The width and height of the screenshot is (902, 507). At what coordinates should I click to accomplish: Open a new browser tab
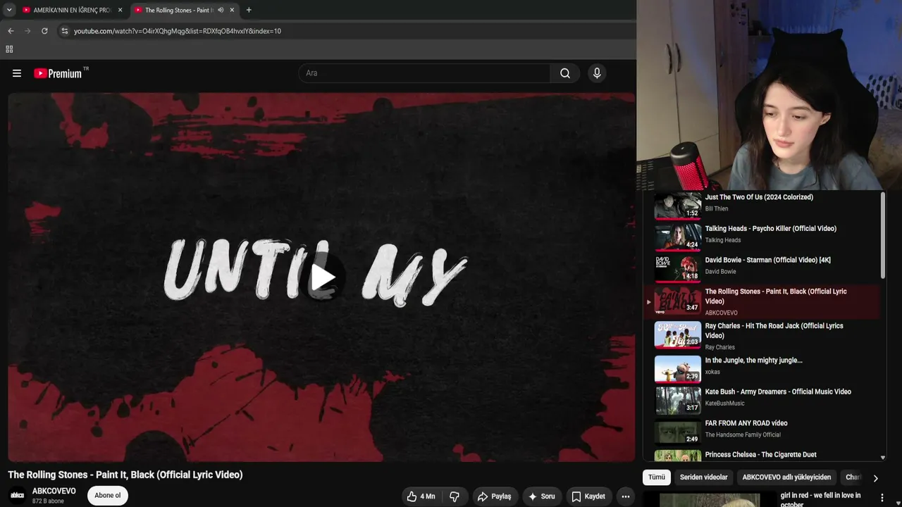(x=249, y=10)
